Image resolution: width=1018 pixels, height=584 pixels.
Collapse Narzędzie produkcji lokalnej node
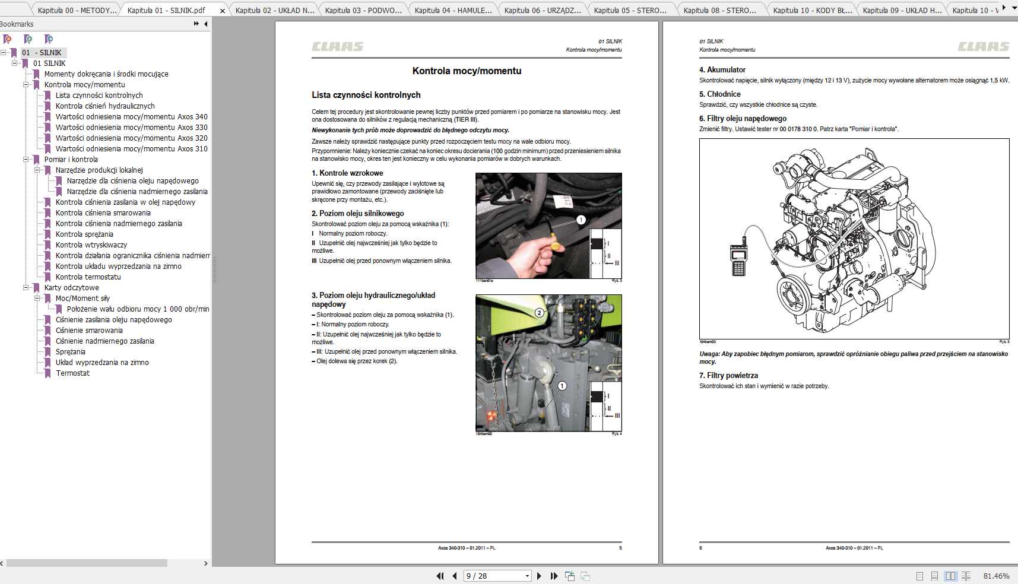(x=37, y=170)
